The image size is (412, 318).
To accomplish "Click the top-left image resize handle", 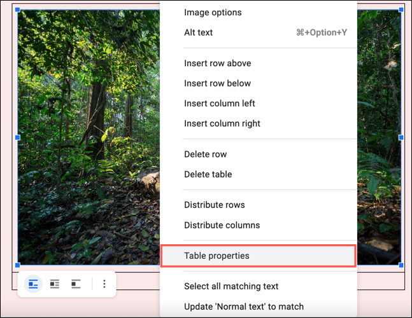I will 18,10.
